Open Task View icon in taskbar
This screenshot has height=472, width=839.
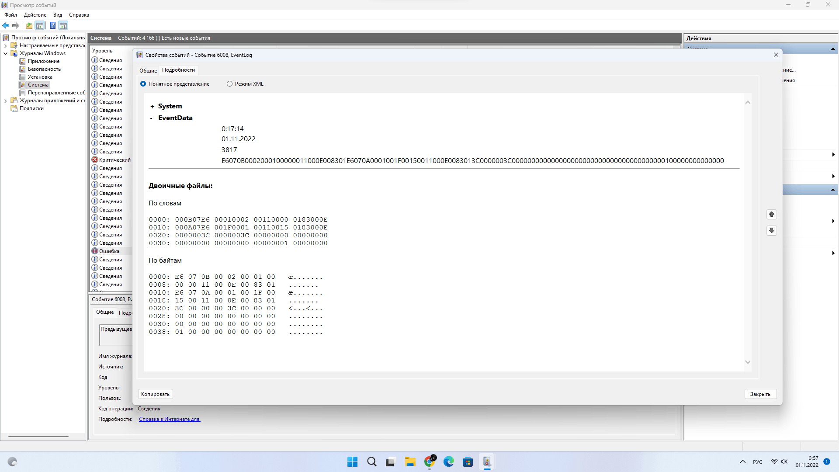click(x=391, y=462)
